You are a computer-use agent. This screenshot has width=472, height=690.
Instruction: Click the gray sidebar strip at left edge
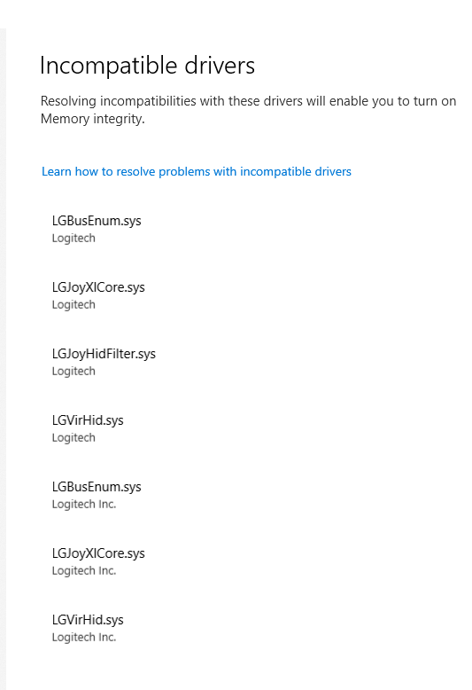click(3, 359)
